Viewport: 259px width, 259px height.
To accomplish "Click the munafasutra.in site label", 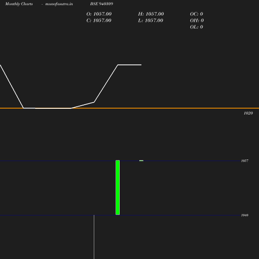I will (x=59, y=4).
